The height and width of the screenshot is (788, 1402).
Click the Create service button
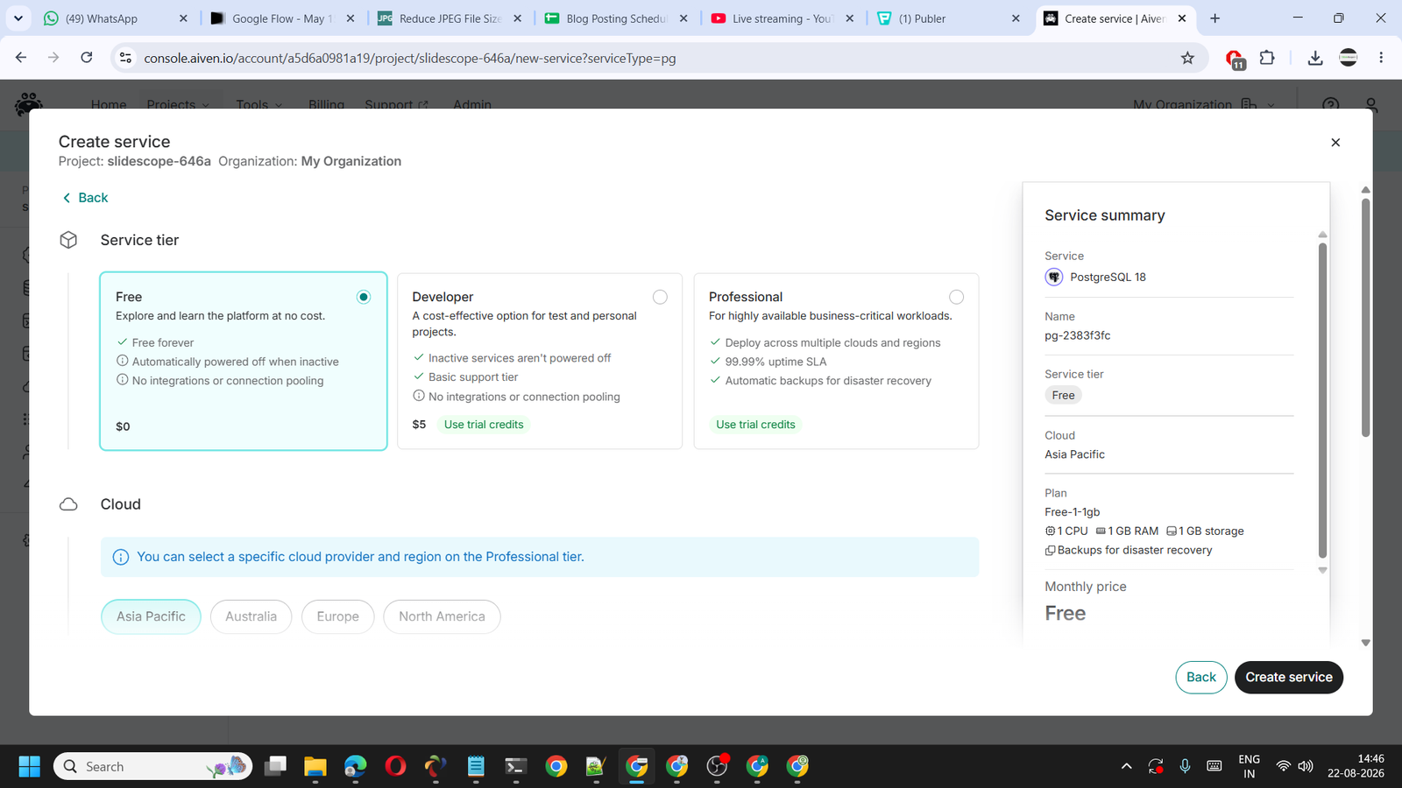coord(1289,677)
